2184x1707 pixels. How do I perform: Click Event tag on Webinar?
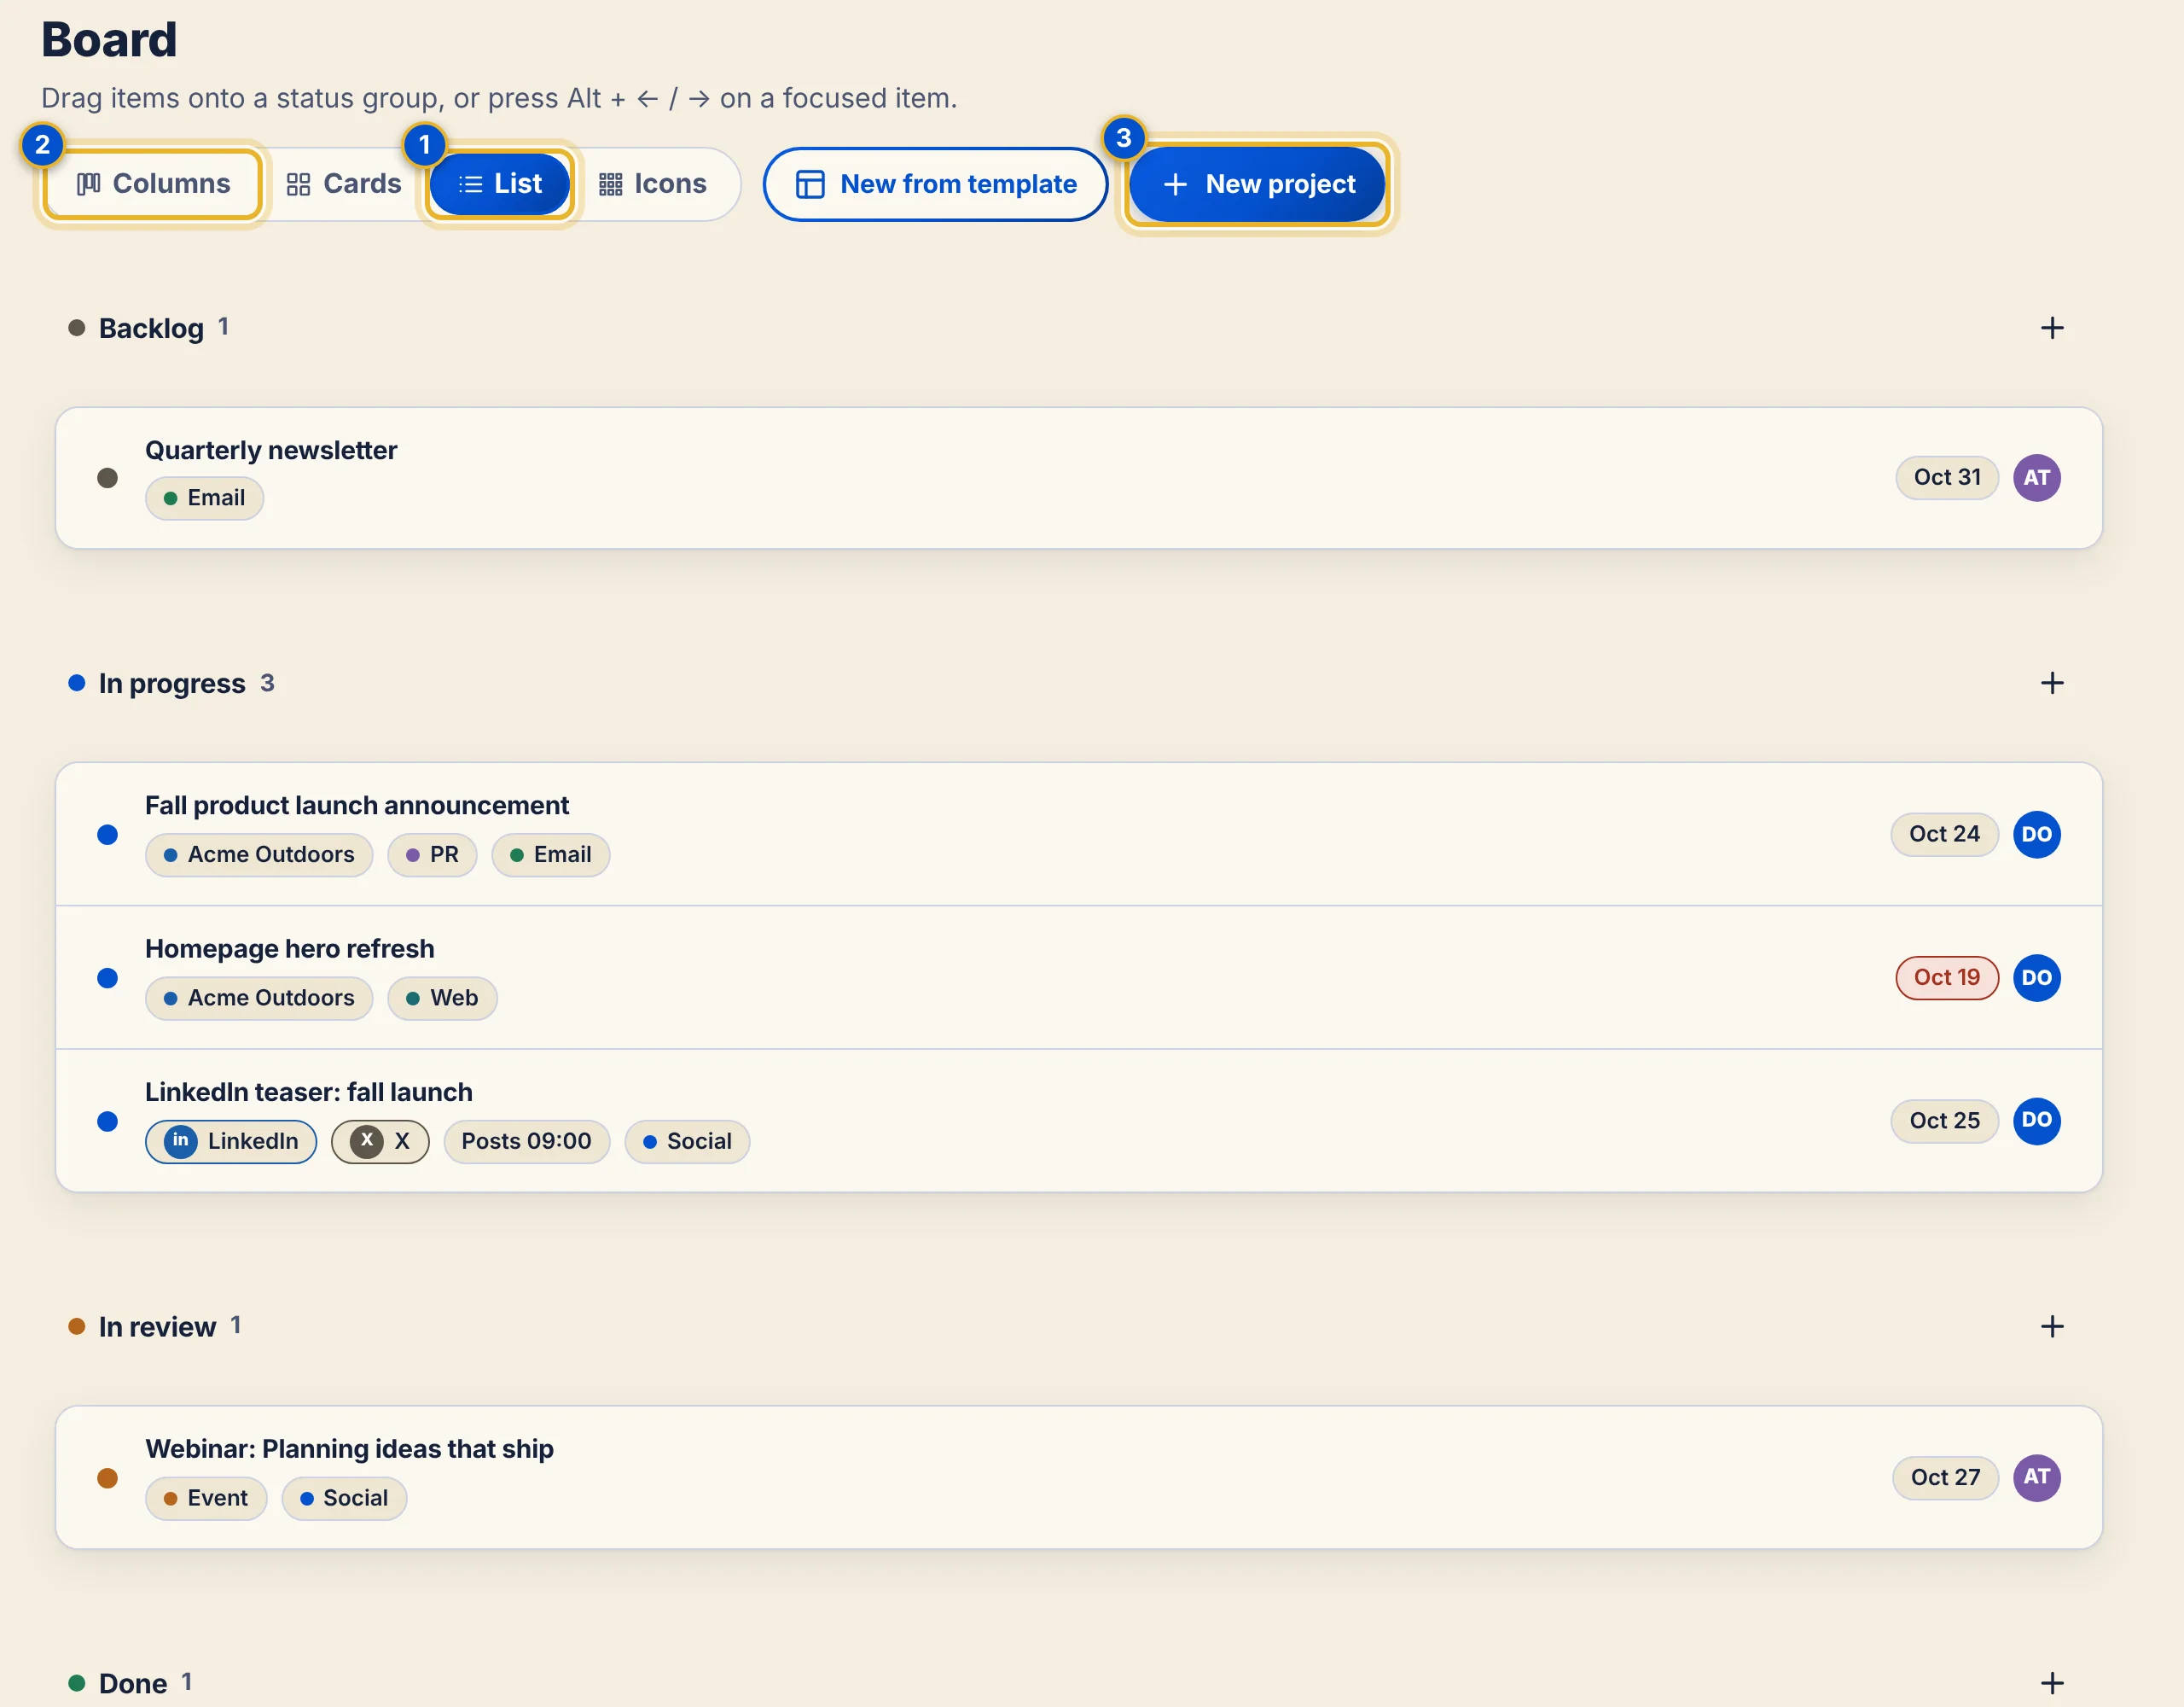pos(206,1499)
